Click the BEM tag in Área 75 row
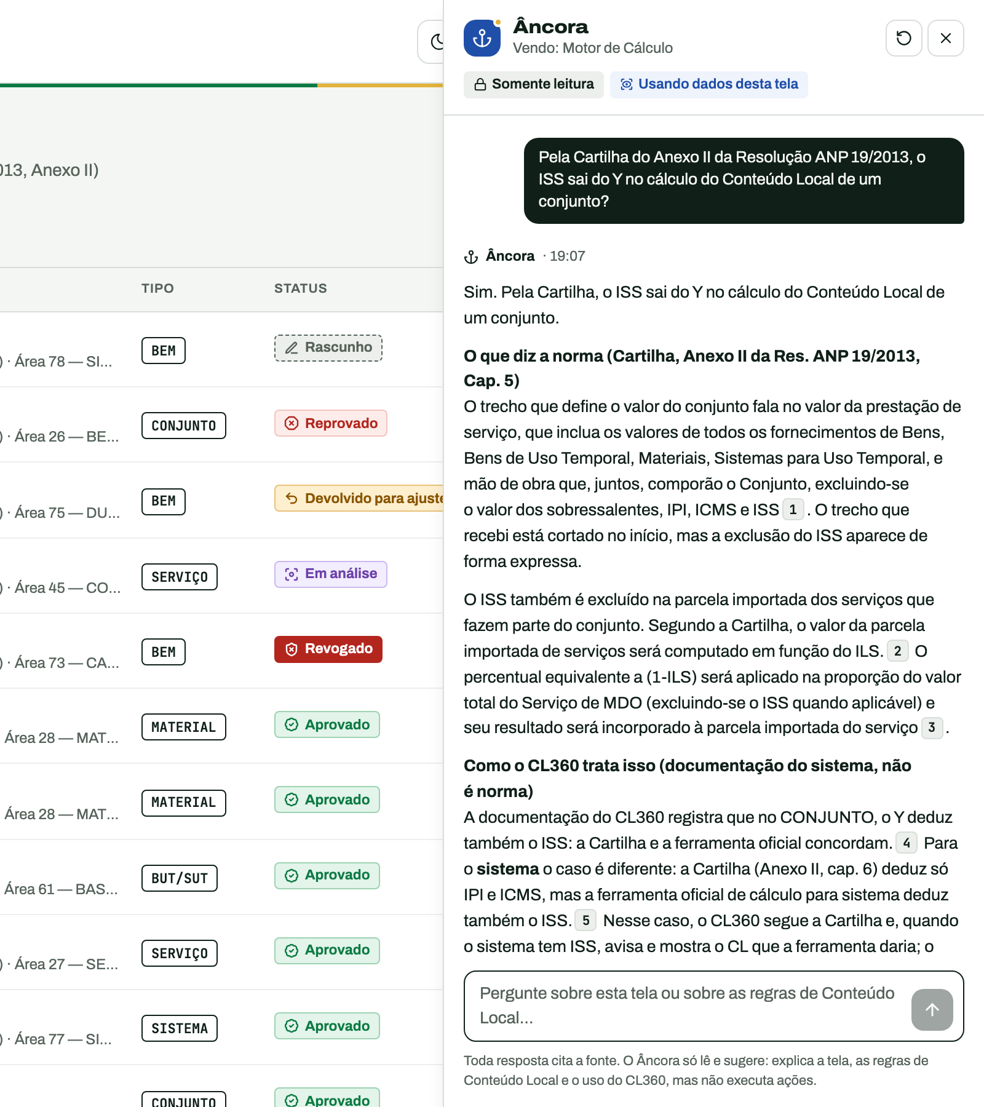 164,502
